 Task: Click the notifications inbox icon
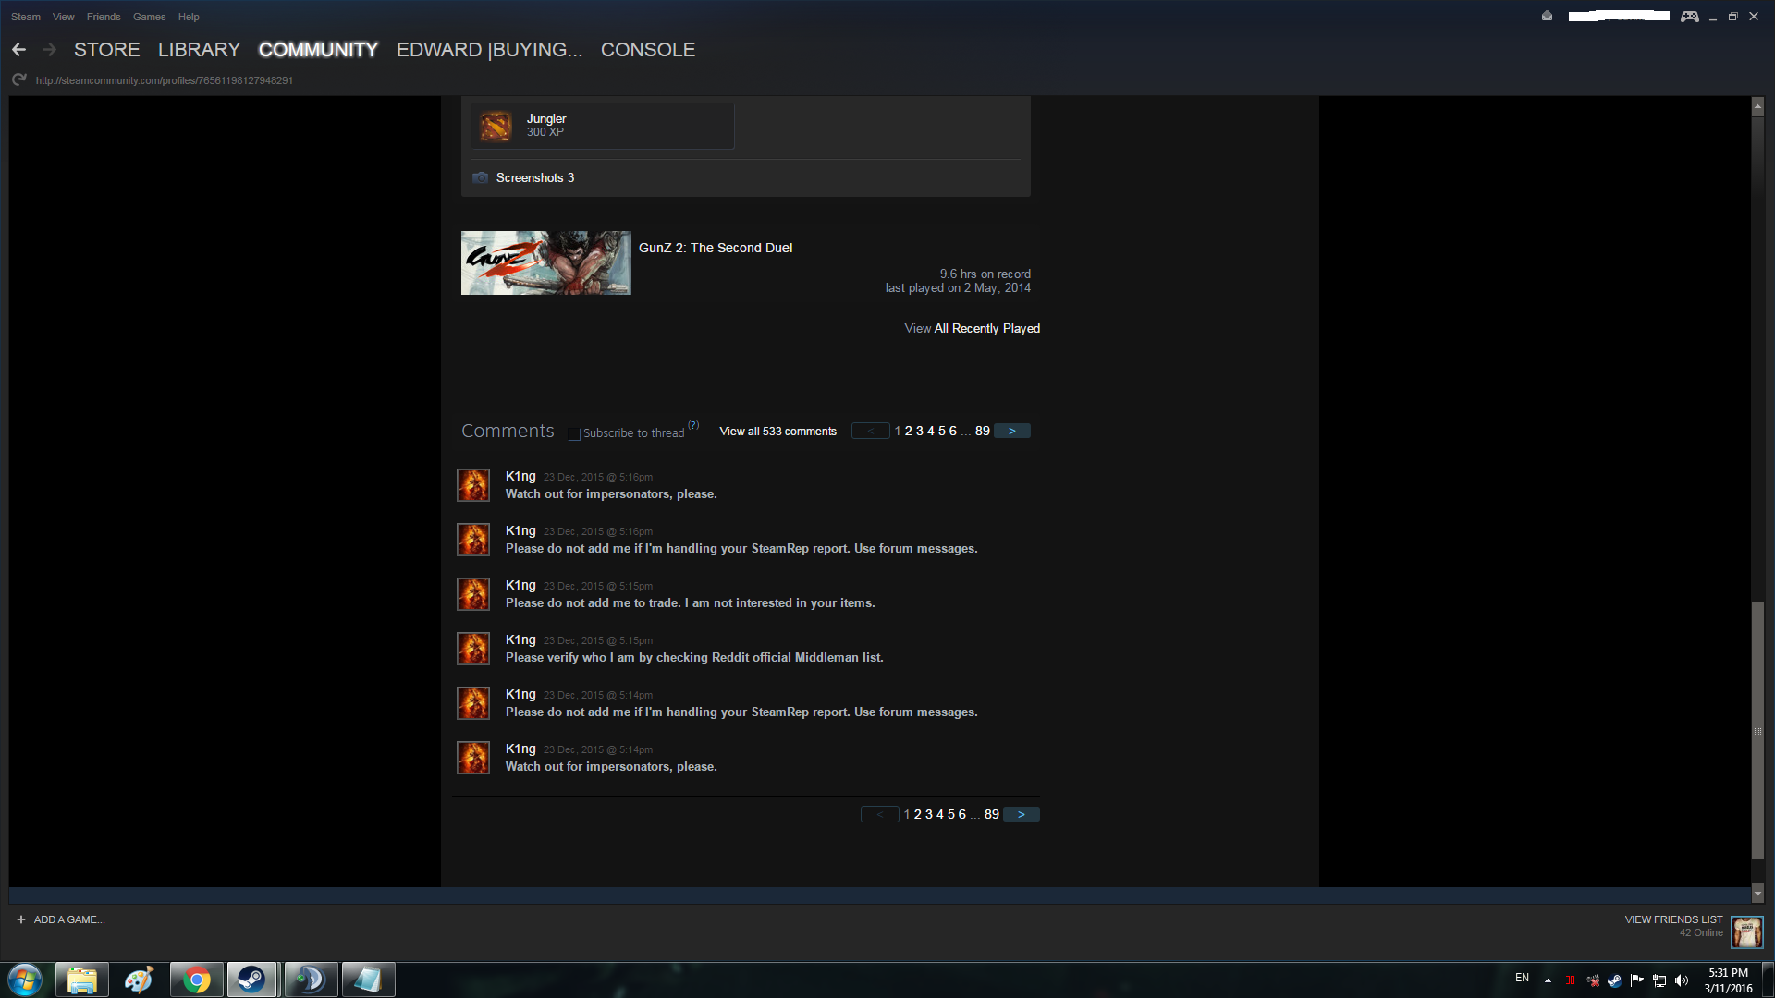[x=1547, y=16]
